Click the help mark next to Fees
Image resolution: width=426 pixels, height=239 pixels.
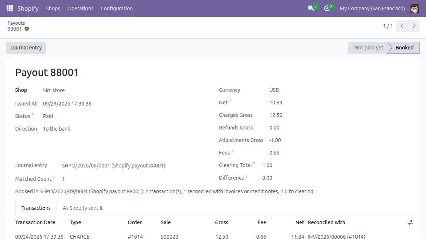pyautogui.click(x=232, y=151)
